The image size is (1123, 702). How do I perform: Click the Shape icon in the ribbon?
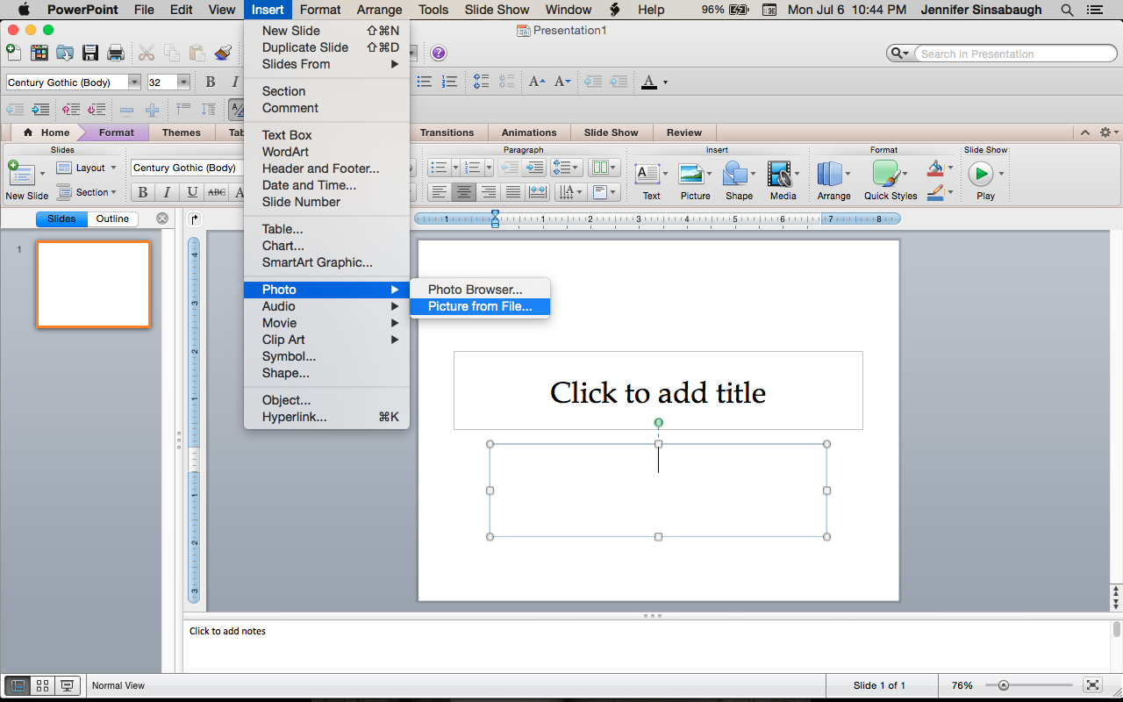pos(735,173)
